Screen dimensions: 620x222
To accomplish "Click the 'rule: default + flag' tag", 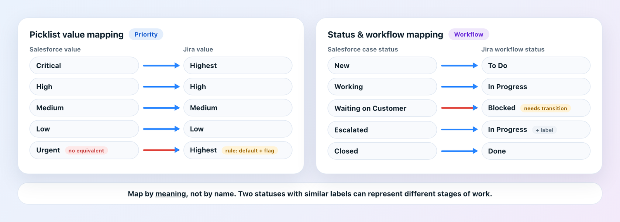I will (250, 150).
